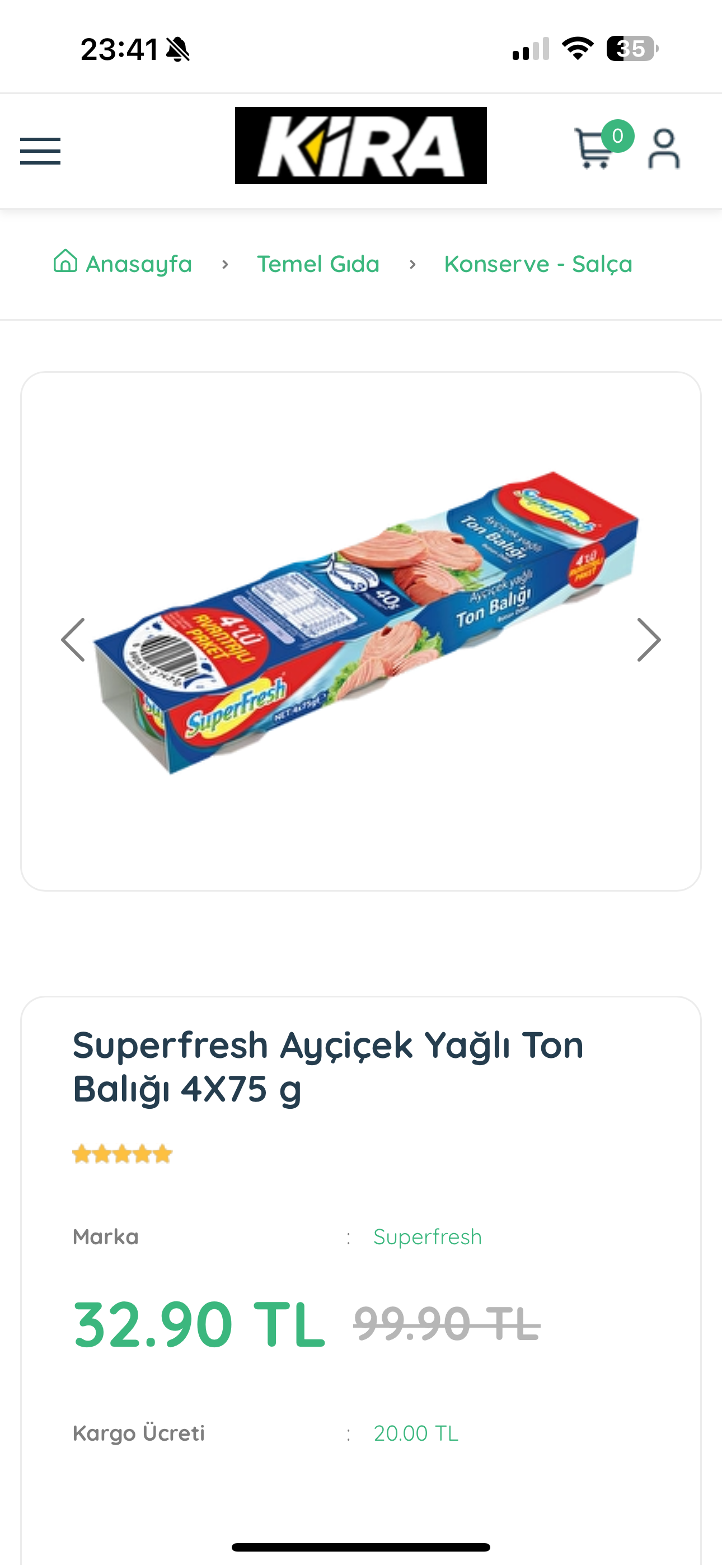Open the hamburger menu
This screenshot has width=722, height=1565.
coord(40,151)
